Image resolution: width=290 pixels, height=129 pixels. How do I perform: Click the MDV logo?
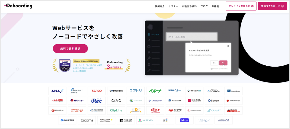(x=136, y=111)
